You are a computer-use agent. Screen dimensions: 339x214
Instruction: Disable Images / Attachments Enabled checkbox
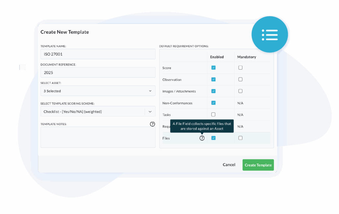(214, 91)
